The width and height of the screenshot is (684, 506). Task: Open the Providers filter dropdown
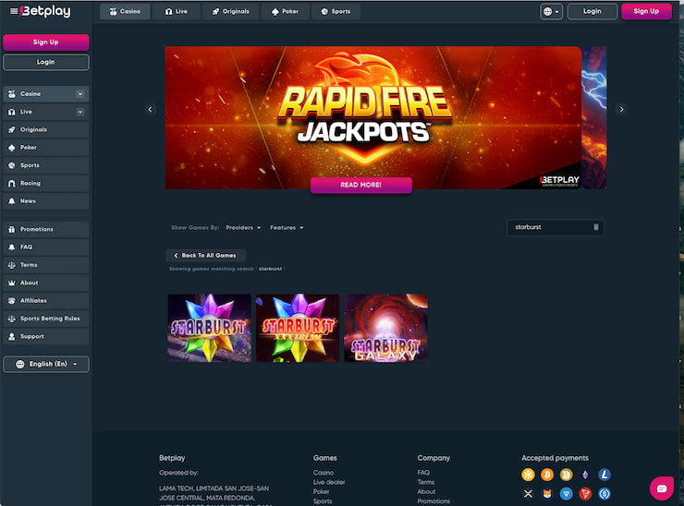click(243, 227)
